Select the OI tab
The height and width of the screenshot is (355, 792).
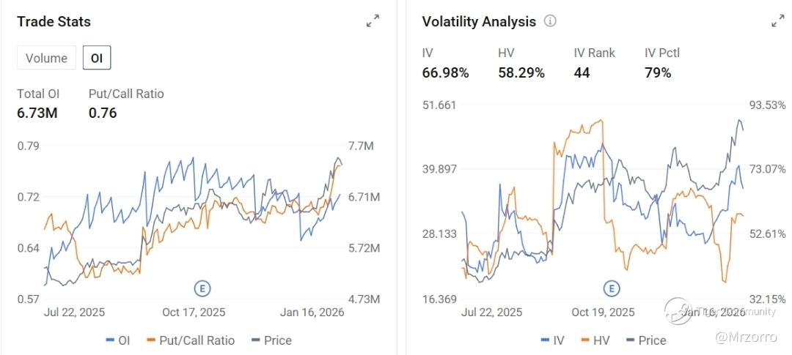[x=97, y=59]
